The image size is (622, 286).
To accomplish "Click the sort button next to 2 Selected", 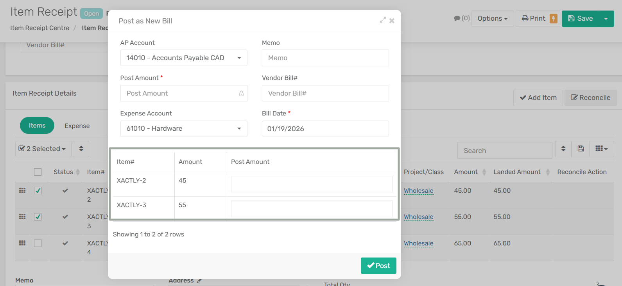I will (x=81, y=149).
